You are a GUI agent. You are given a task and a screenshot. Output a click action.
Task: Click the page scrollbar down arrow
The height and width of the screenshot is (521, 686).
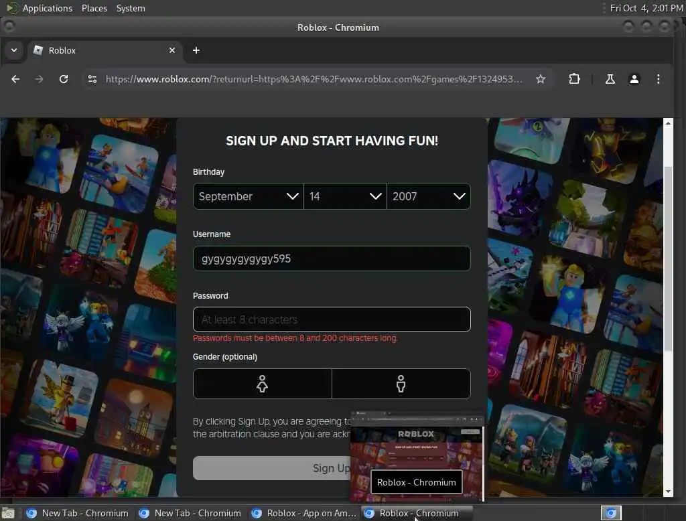pos(668,492)
